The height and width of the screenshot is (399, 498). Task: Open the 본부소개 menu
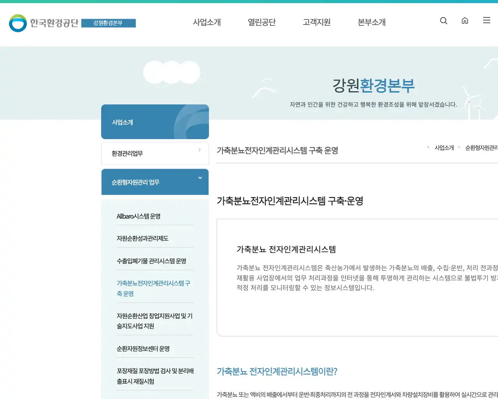[371, 22]
